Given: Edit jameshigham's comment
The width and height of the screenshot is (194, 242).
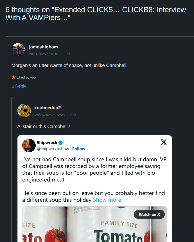Looking at the screenshot, I should pos(67,54).
